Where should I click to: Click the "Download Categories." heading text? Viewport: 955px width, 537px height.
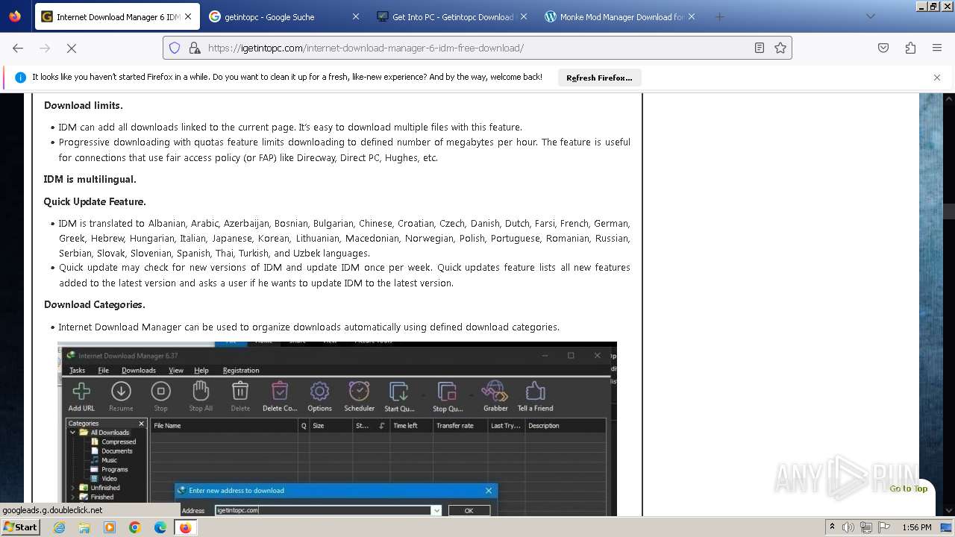[95, 304]
